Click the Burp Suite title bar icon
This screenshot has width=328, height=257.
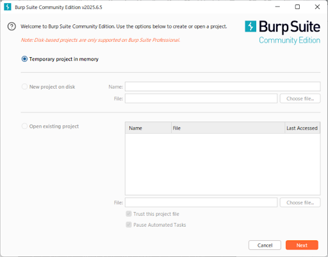pyautogui.click(x=8, y=7)
